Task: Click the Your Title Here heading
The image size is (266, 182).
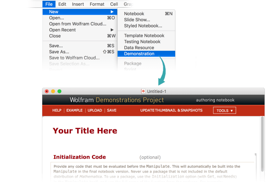Action: pyautogui.click(x=85, y=131)
